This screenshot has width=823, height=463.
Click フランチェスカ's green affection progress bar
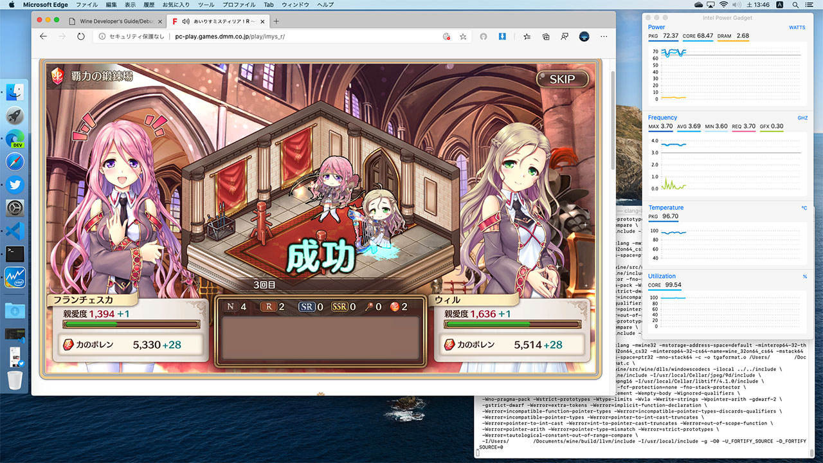(x=132, y=324)
